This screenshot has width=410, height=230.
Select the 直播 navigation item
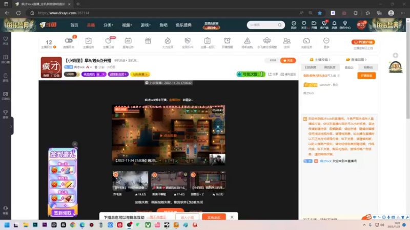tap(91, 25)
